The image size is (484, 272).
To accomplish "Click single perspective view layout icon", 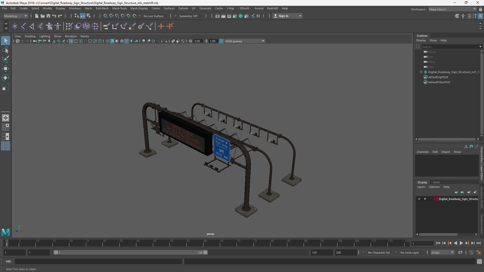I will (6, 118).
